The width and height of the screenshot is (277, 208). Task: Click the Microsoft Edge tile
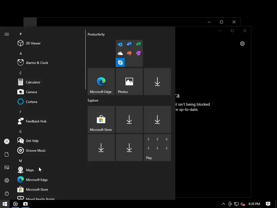[101, 82]
